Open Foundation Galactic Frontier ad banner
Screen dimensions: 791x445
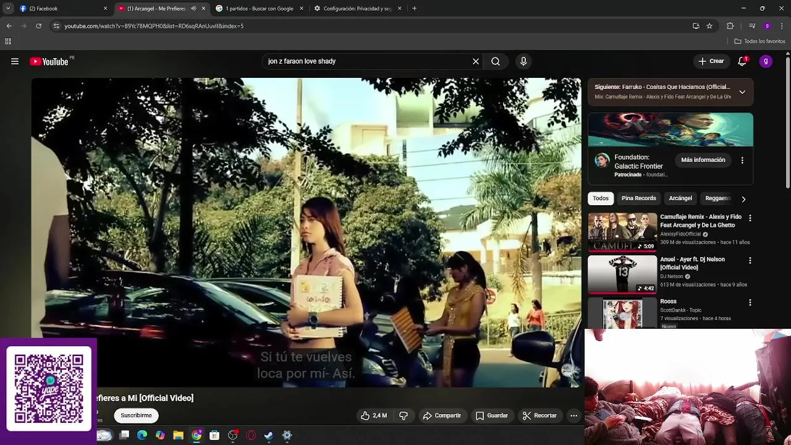670,130
